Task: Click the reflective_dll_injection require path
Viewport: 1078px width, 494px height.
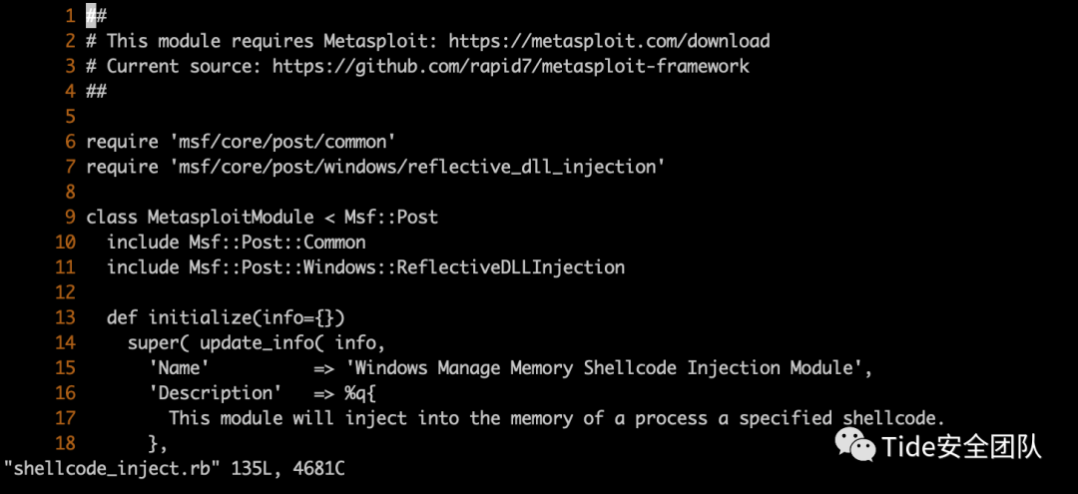Action: [x=415, y=167]
